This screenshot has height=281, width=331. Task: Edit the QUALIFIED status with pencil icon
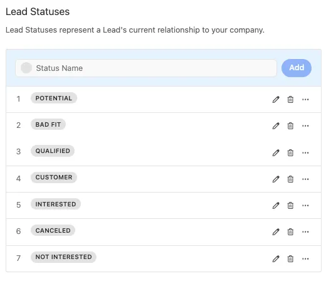pyautogui.click(x=276, y=153)
